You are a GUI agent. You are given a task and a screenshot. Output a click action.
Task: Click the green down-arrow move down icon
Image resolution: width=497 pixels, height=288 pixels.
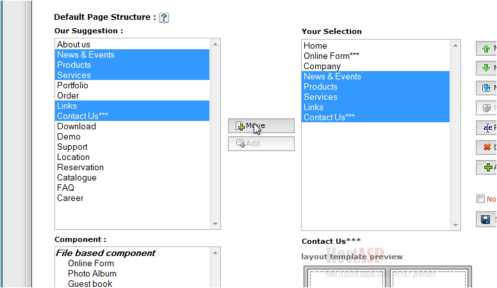[486, 68]
